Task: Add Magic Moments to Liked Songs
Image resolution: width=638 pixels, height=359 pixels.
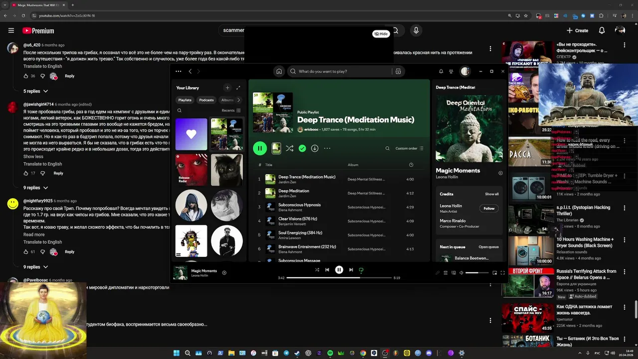Action: (224, 273)
